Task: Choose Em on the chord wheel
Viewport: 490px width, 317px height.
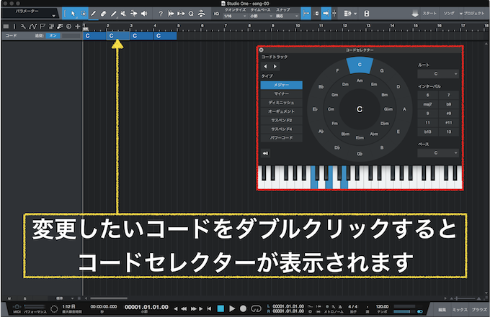Action: [374, 85]
